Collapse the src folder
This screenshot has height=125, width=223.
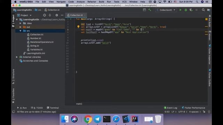click(21, 31)
